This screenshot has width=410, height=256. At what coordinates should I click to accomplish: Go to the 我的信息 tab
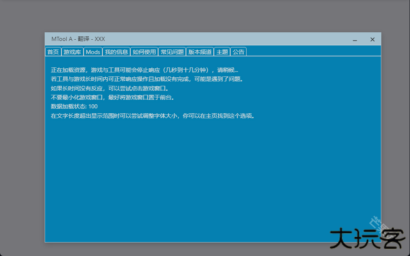point(116,52)
